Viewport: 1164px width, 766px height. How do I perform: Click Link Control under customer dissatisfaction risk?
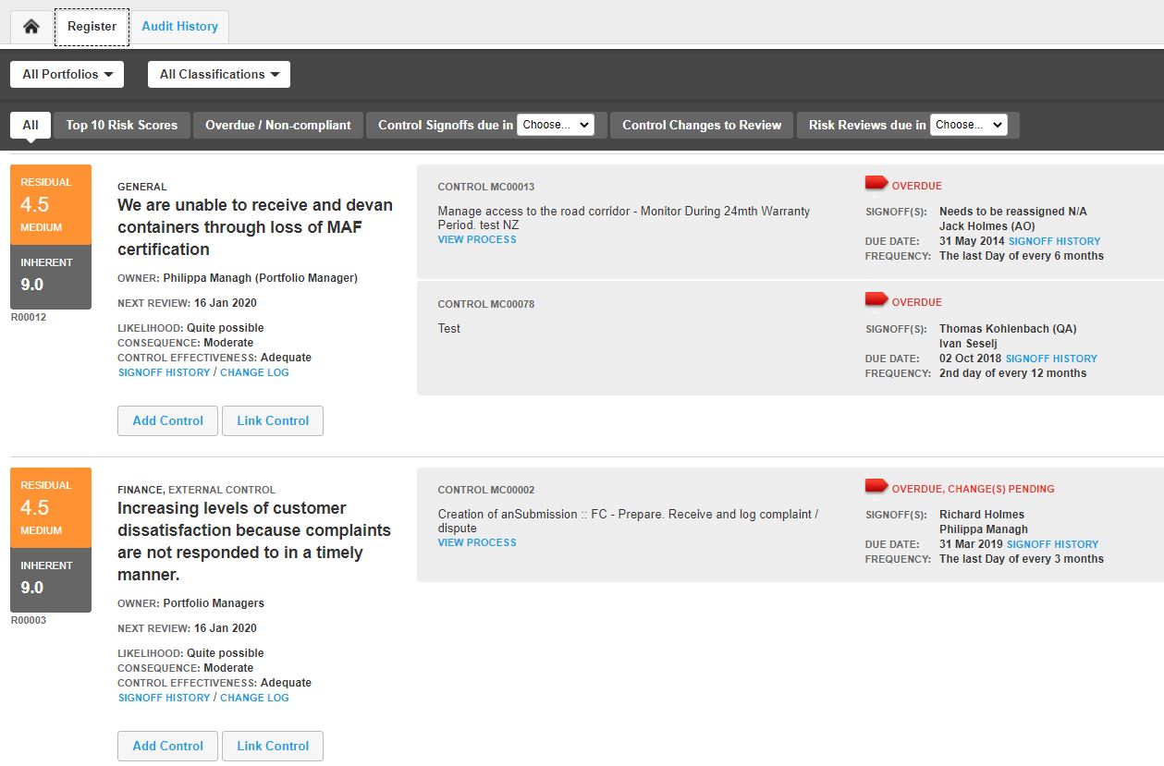273,746
